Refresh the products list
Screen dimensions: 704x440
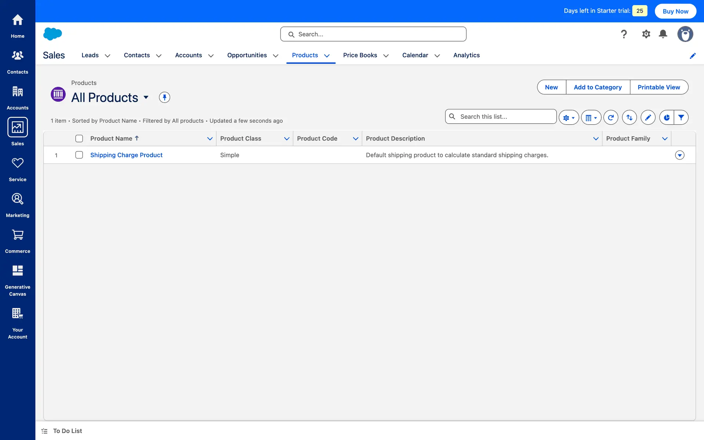click(x=610, y=118)
